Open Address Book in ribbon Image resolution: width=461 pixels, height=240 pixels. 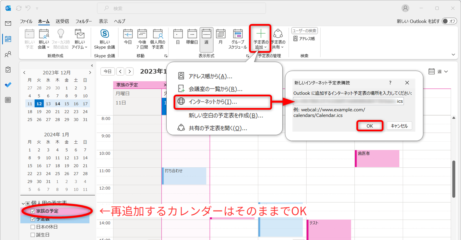304,39
